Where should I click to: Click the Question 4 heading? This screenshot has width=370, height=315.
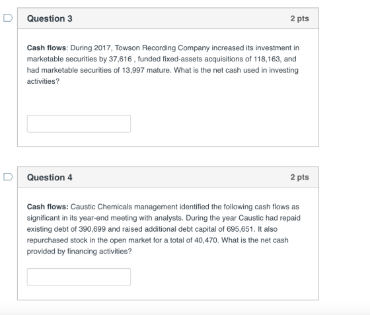pyautogui.click(x=50, y=178)
